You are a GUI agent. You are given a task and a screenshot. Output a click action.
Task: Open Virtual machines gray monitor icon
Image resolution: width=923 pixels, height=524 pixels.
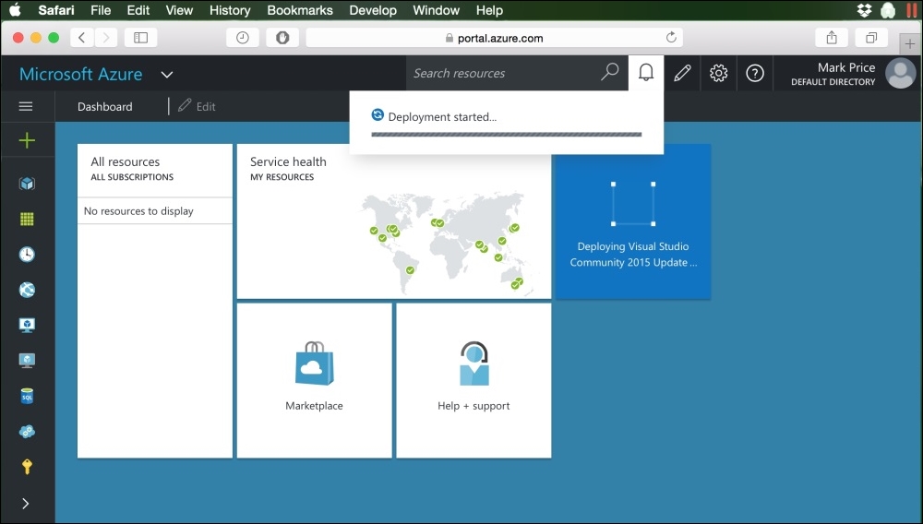(x=27, y=361)
